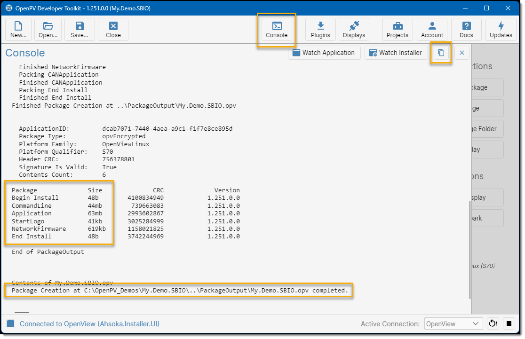Screen dimensions: 525x339
Task: Click the End of PackageOutput line
Action: pos(48,252)
